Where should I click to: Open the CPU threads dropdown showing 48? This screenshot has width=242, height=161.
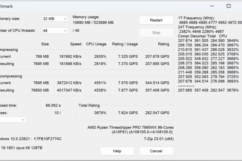click(55, 31)
